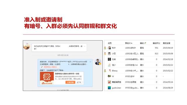Click the edit pencil icon beside 等级 header
This screenshot has width=187, height=105.
(145, 43)
